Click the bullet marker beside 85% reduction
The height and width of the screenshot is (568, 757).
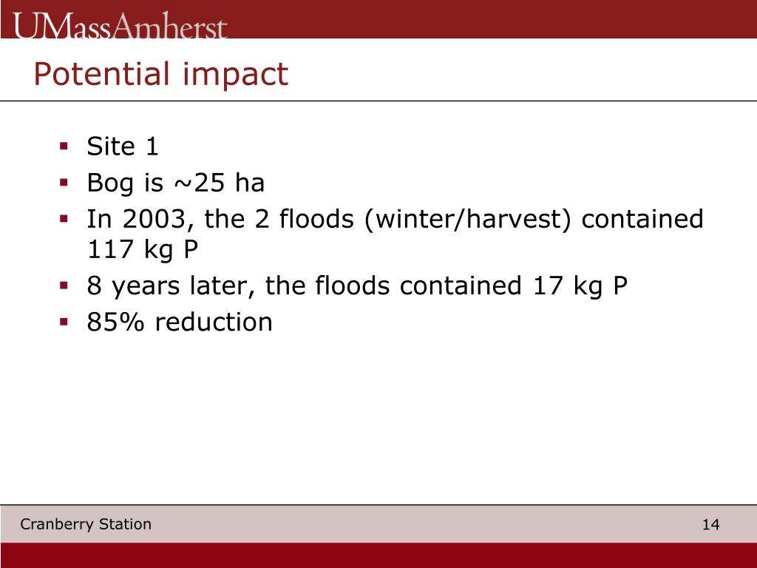[64, 322]
